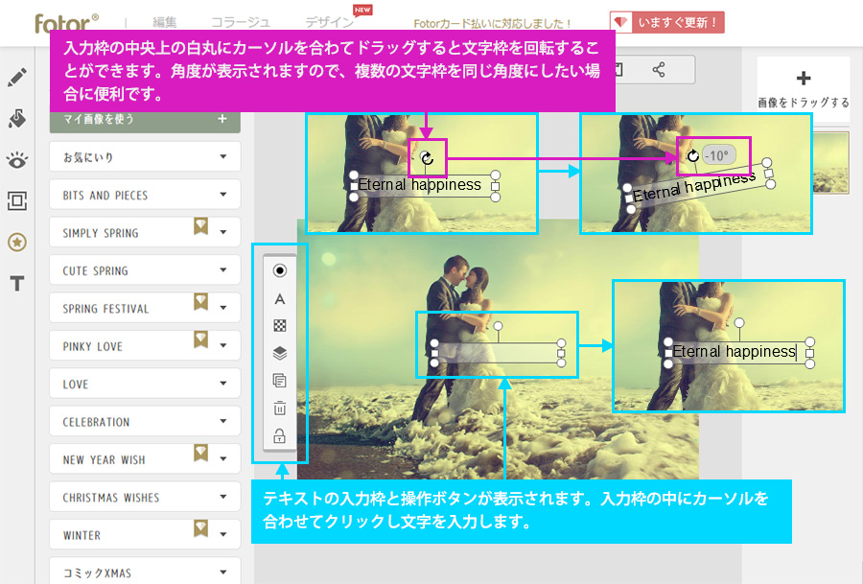This screenshot has height=584, width=863.
Task: Duplicate the text box using the copy icon
Action: (280, 380)
